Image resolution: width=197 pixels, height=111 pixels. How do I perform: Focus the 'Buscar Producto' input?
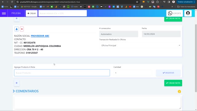[62, 73]
